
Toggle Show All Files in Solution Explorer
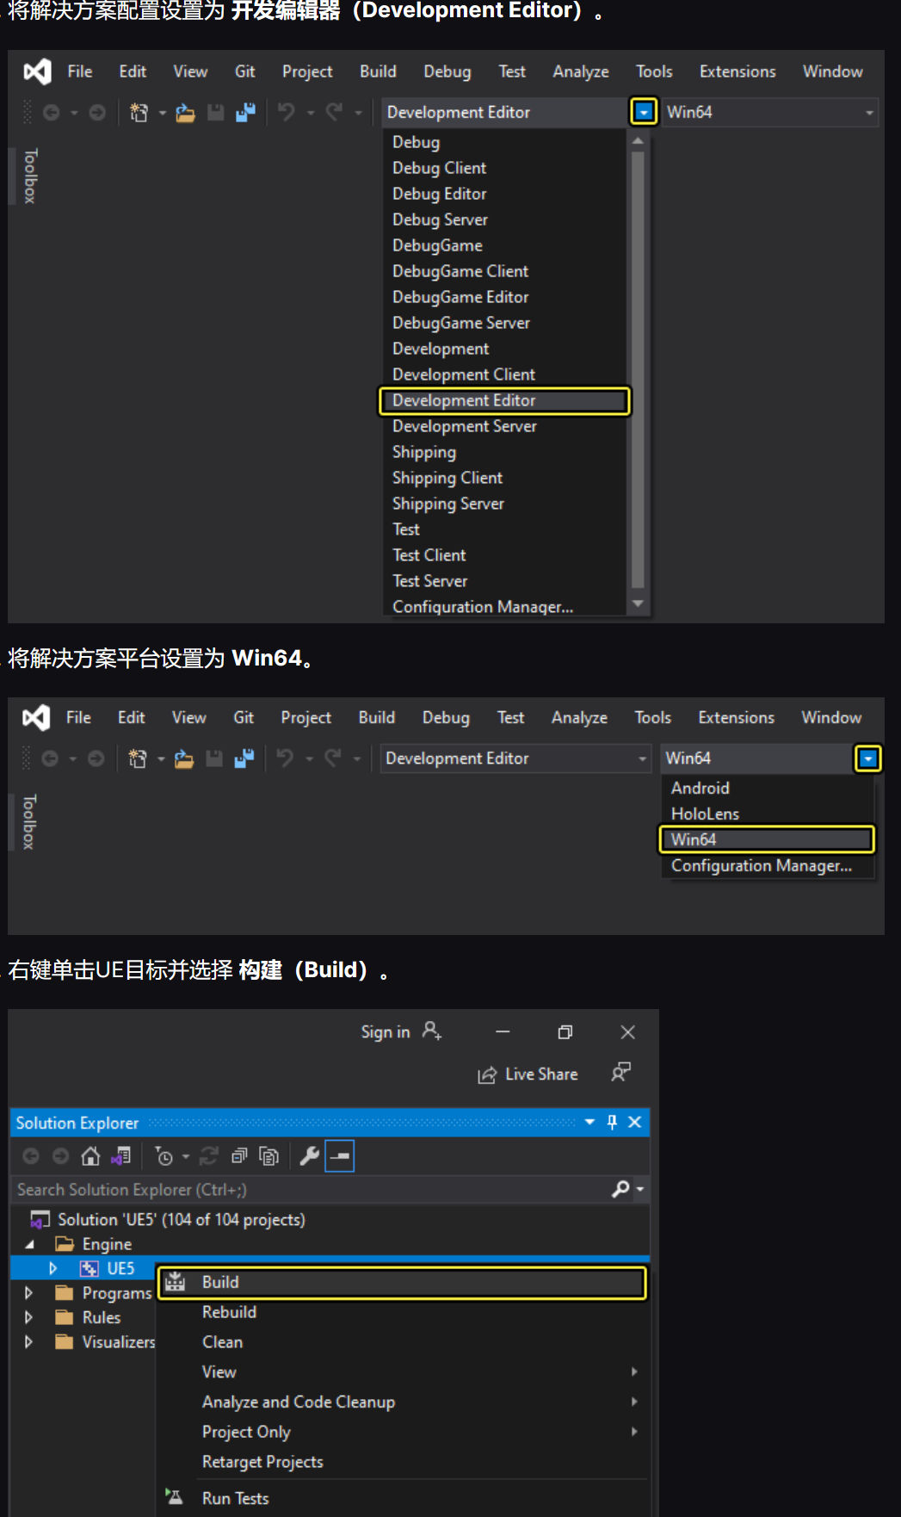coord(269,1156)
